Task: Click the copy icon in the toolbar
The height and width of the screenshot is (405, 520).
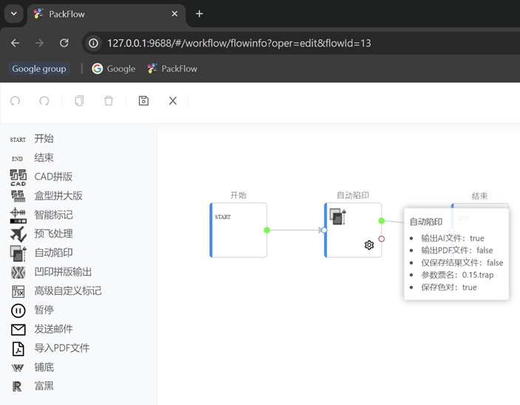Action: point(79,101)
